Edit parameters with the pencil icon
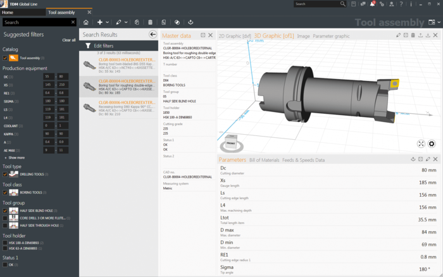The width and height of the screenshot is (443, 277). 428,159
